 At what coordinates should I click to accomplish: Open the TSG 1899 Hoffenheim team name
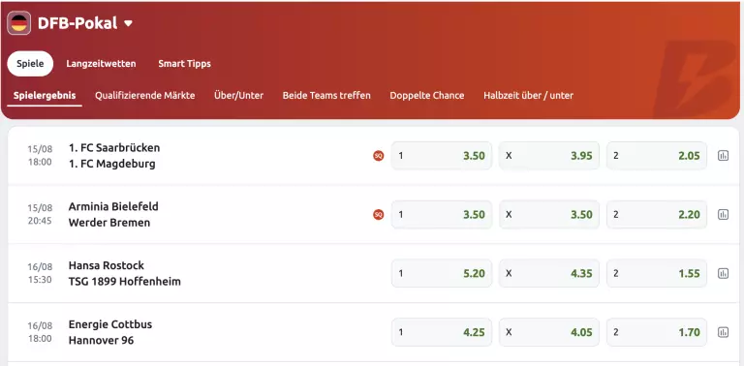pos(125,281)
